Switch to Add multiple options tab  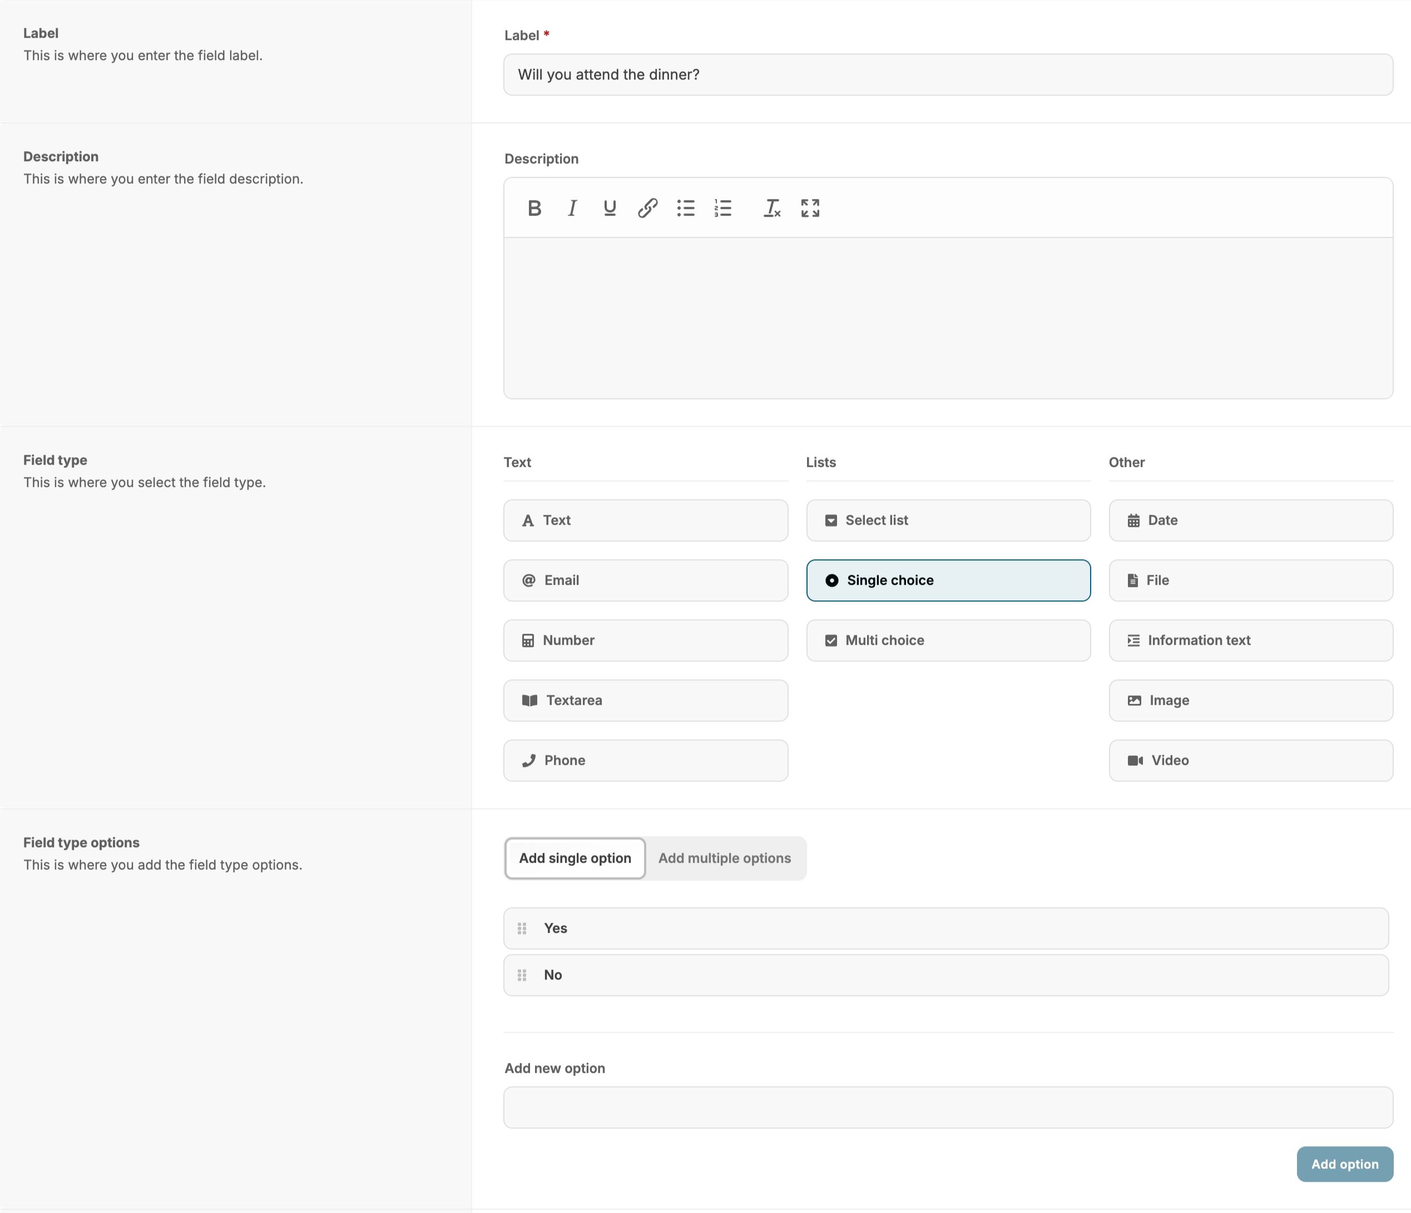point(725,858)
